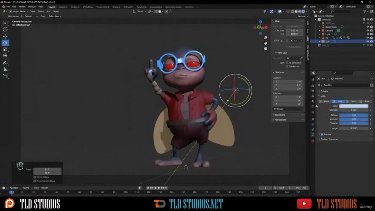Image resolution: width=375 pixels, height=211 pixels.
Task: Hide the Camera object via eye icon
Action: [368, 31]
